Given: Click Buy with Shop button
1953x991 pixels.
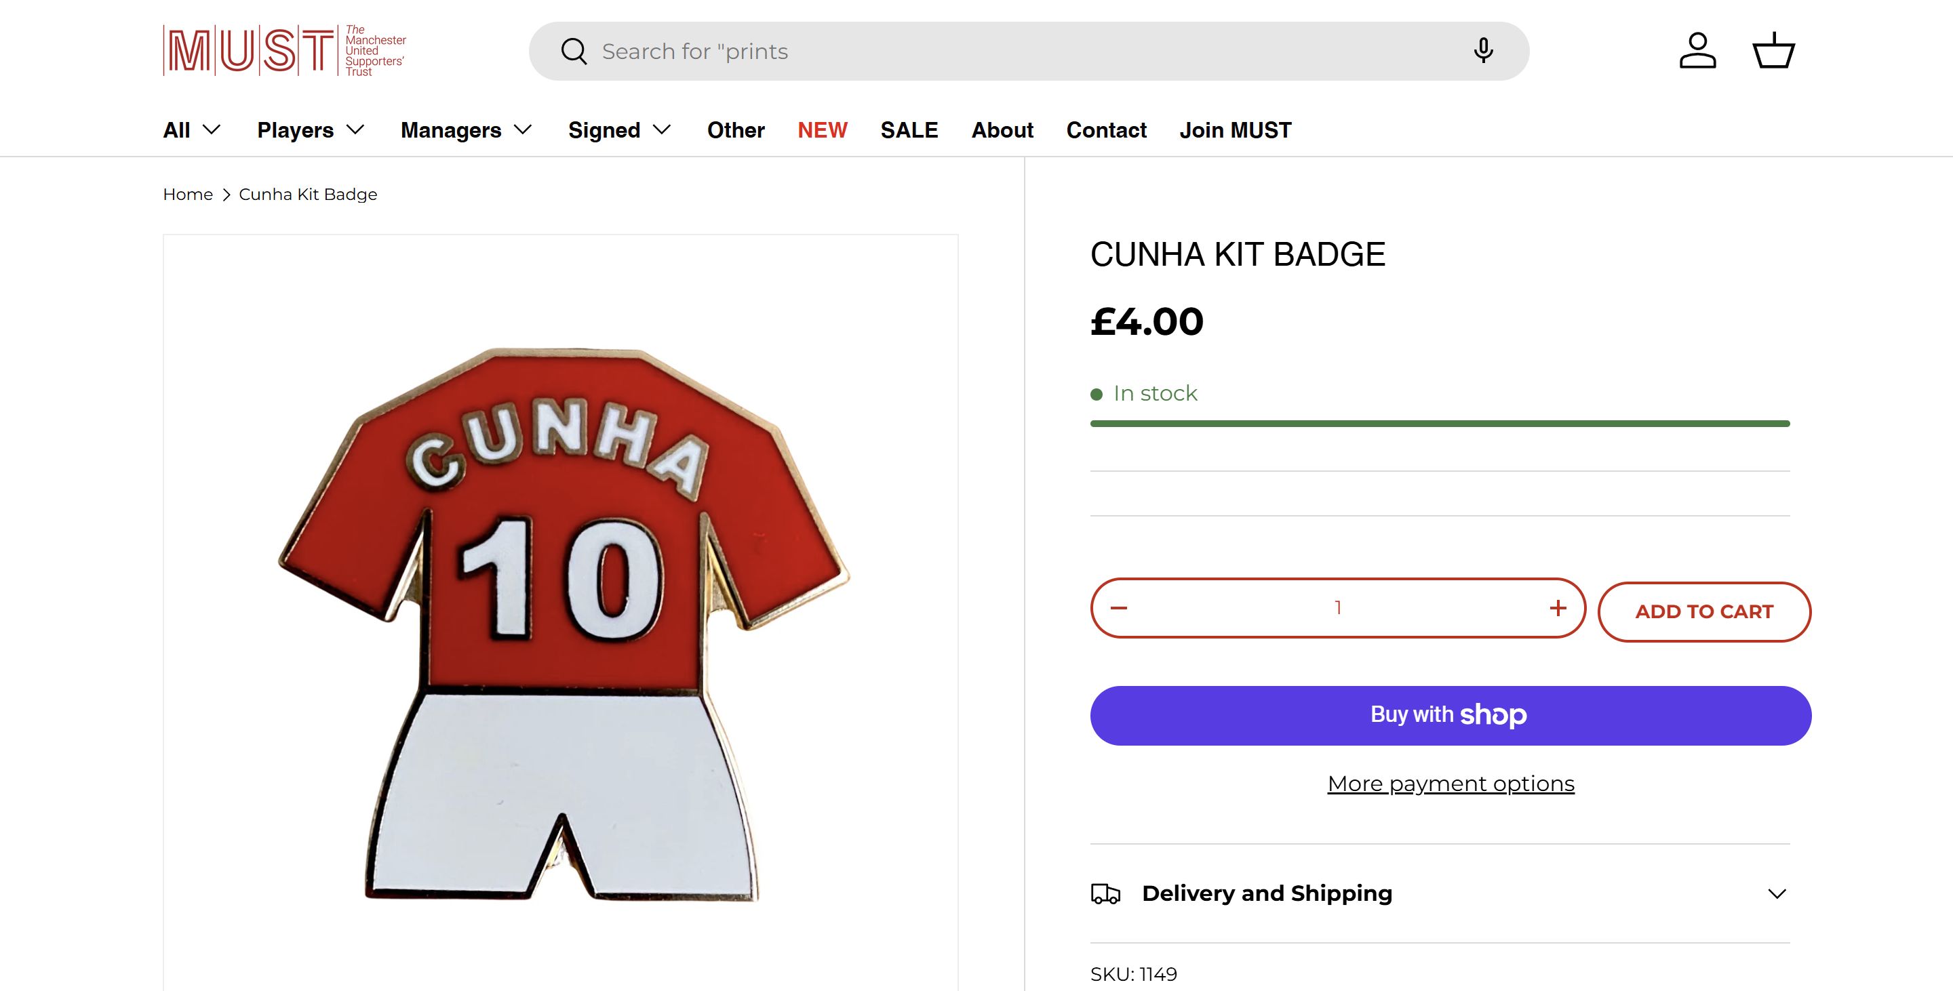Looking at the screenshot, I should coord(1451,715).
